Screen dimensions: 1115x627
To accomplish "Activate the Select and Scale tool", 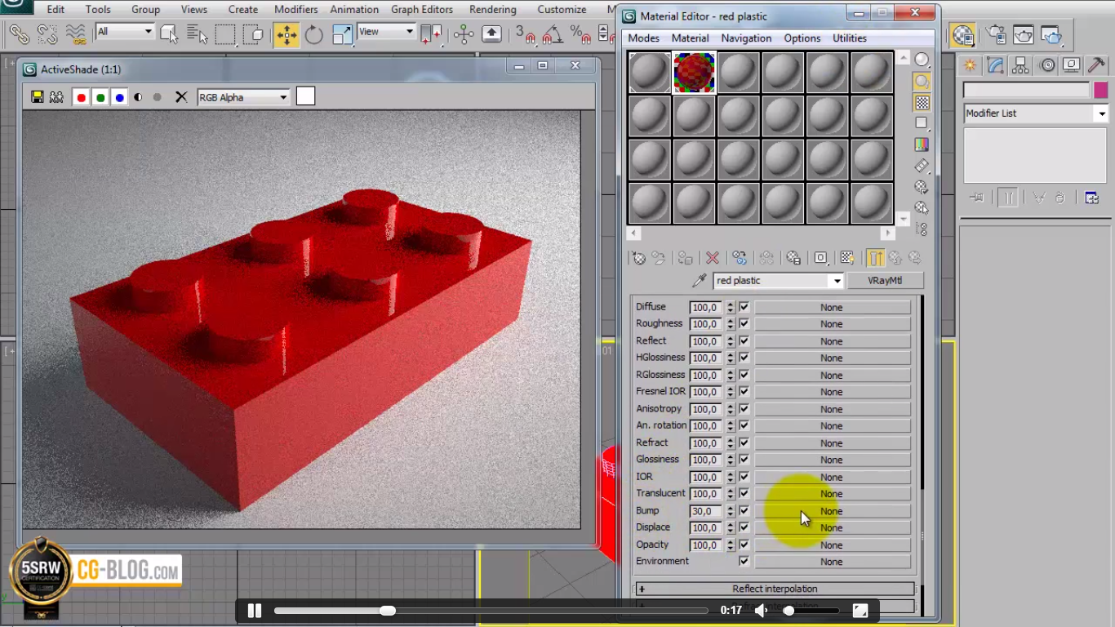I will [343, 34].
